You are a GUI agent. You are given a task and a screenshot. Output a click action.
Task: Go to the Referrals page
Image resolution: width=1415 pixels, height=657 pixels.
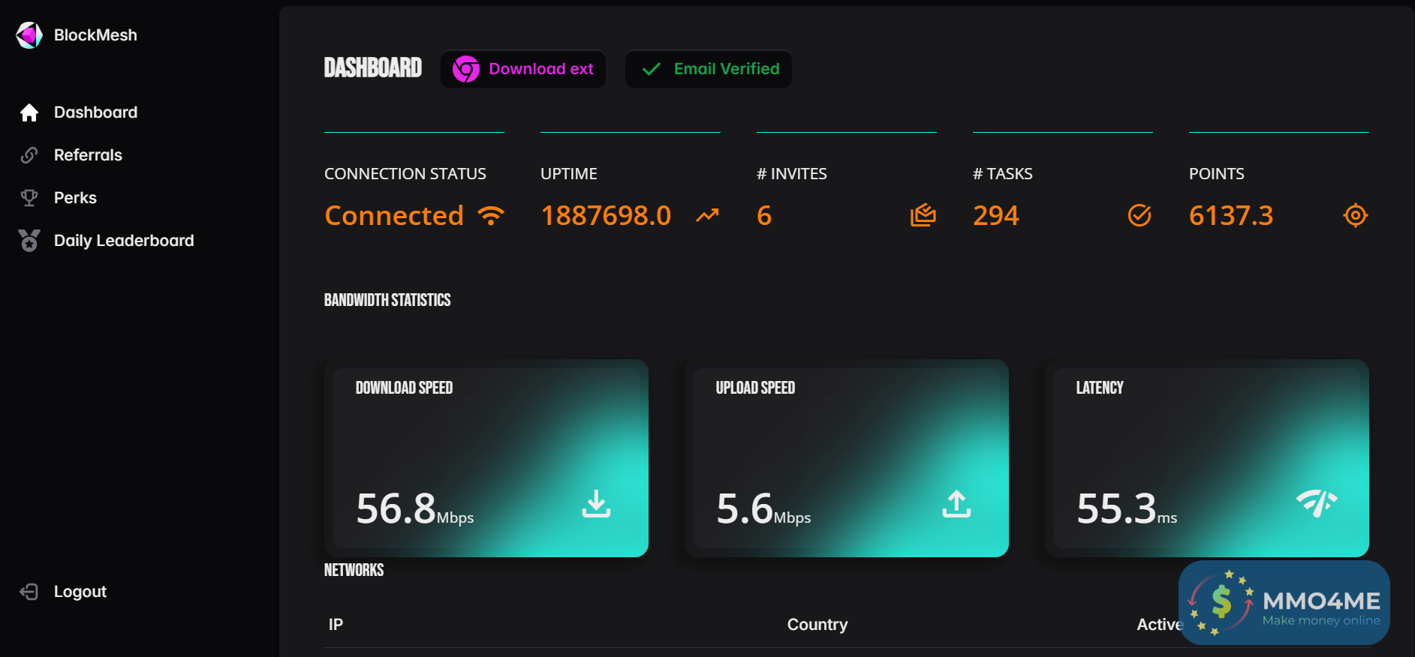pos(88,155)
